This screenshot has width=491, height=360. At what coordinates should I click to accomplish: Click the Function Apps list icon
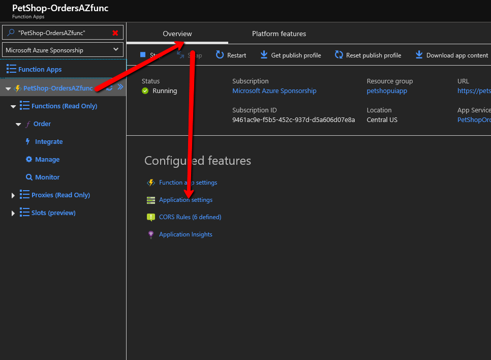point(11,69)
